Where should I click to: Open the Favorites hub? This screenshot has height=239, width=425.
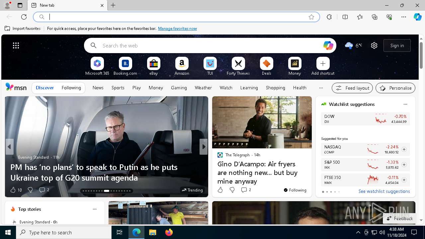[x=360, y=17]
